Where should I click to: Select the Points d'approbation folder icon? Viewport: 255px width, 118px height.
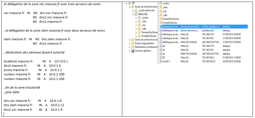132,43
